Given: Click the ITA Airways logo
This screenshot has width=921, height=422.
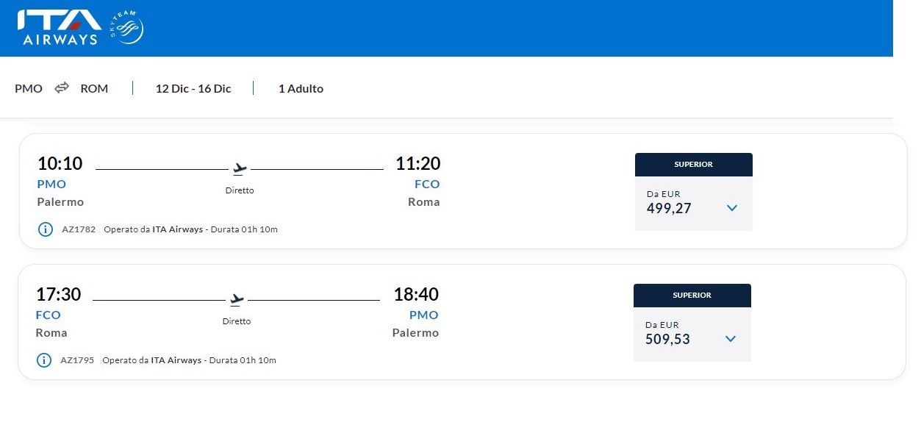Looking at the screenshot, I should coord(59,27).
